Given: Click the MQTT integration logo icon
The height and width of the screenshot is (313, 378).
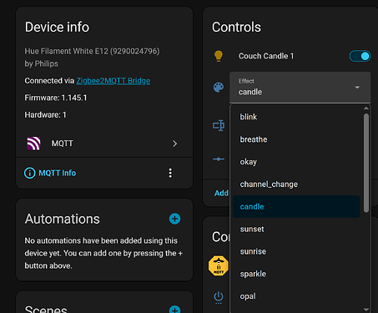Looking at the screenshot, I should coord(33,144).
